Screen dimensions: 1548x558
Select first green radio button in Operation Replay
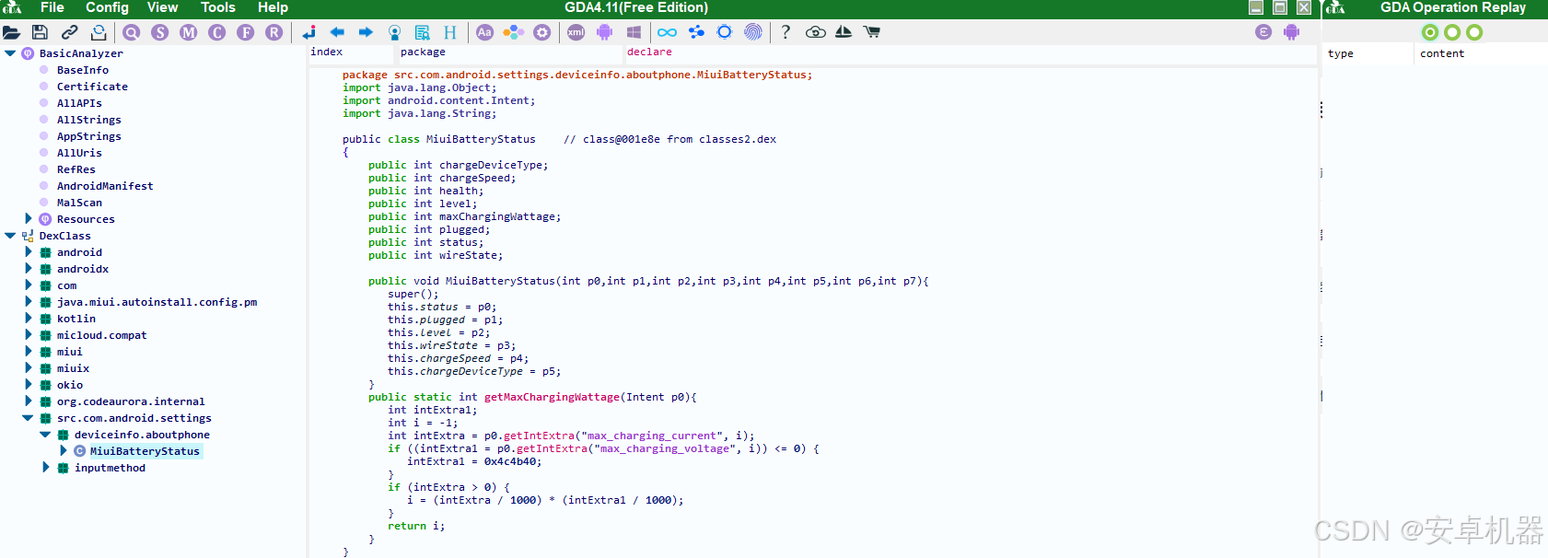[x=1430, y=32]
